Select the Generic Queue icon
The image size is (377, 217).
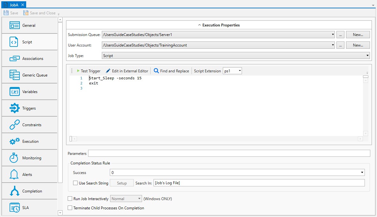coord(15,75)
